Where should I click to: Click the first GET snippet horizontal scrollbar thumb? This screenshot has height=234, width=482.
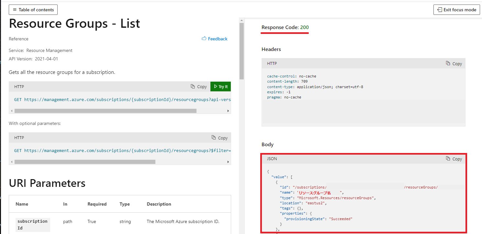(x=106, y=111)
